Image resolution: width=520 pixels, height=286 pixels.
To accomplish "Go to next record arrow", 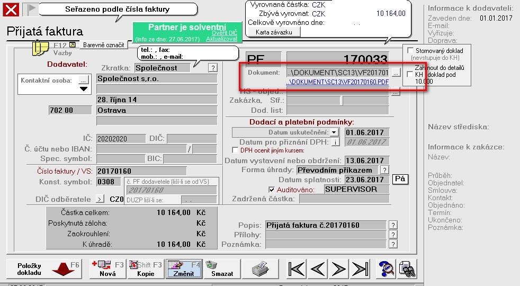I will pyautogui.click(x=339, y=269).
